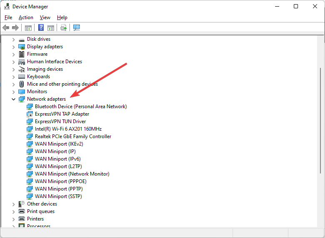Image resolution: width=325 pixels, height=238 pixels.
Task: Select Intel(R) Wi-Fi 6 AX201 160MHz
Action: click(x=68, y=129)
